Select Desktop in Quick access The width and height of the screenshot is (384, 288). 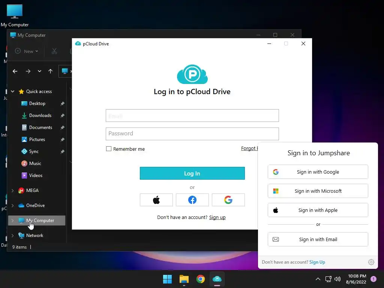37,103
